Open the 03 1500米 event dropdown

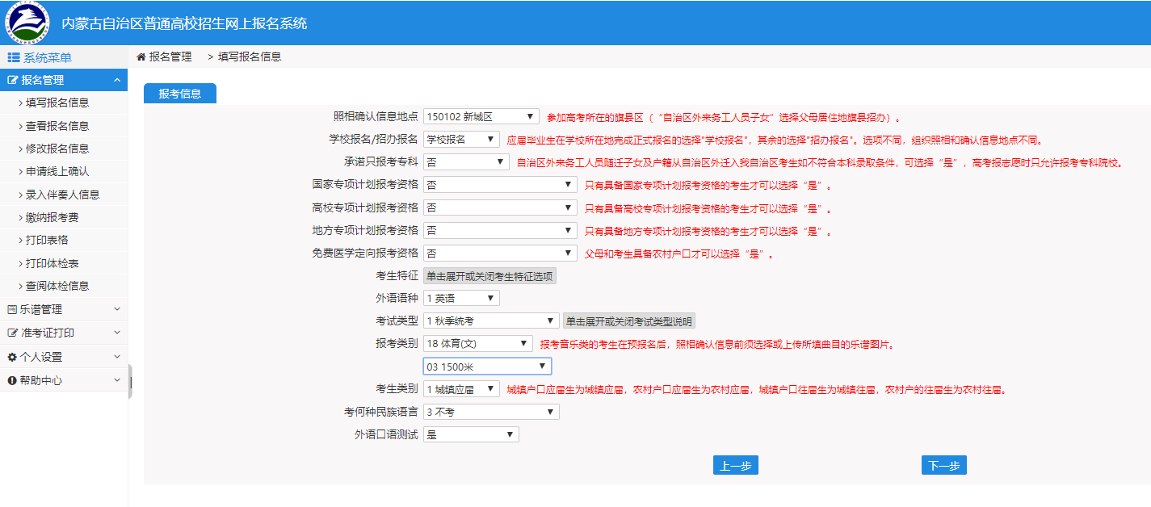point(487,367)
